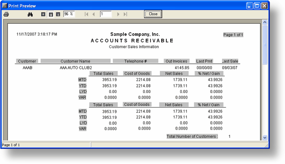Click customer code 'AAAB'
Screen dimensions: 285x164
(x=28, y=68)
